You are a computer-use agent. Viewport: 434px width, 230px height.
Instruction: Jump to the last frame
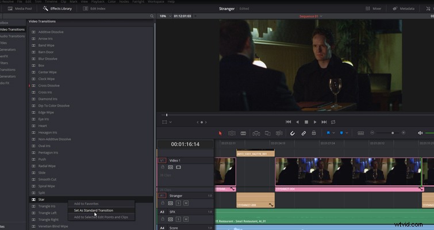click(x=324, y=122)
